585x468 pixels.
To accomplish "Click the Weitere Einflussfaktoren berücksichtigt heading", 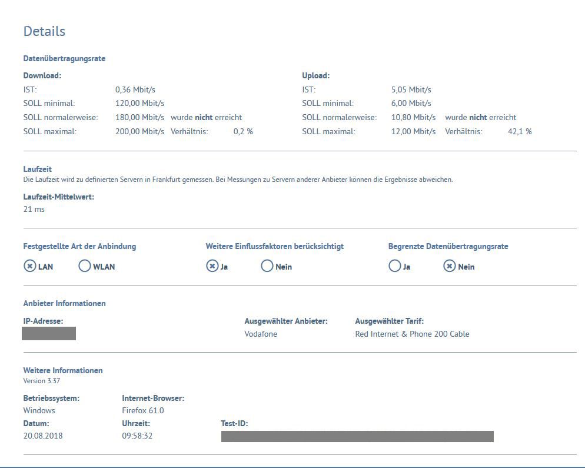I will pyautogui.click(x=275, y=246).
